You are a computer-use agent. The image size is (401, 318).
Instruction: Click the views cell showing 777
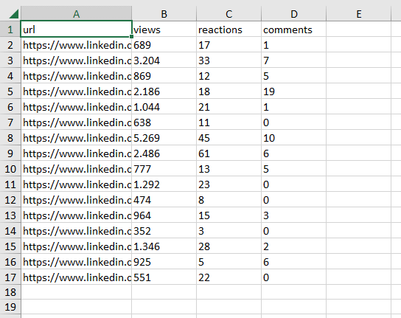pyautogui.click(x=164, y=169)
